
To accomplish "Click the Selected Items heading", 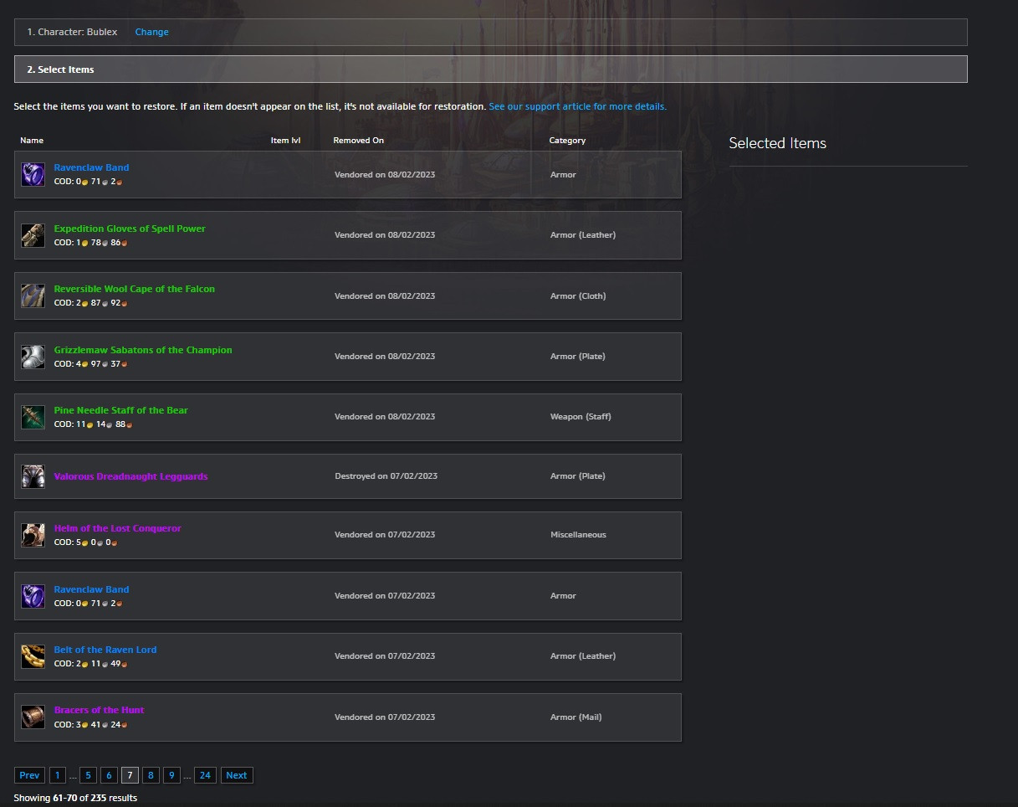I will [777, 143].
